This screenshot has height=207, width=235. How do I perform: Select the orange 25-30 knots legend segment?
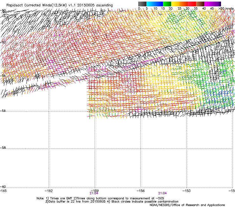click(184, 4)
